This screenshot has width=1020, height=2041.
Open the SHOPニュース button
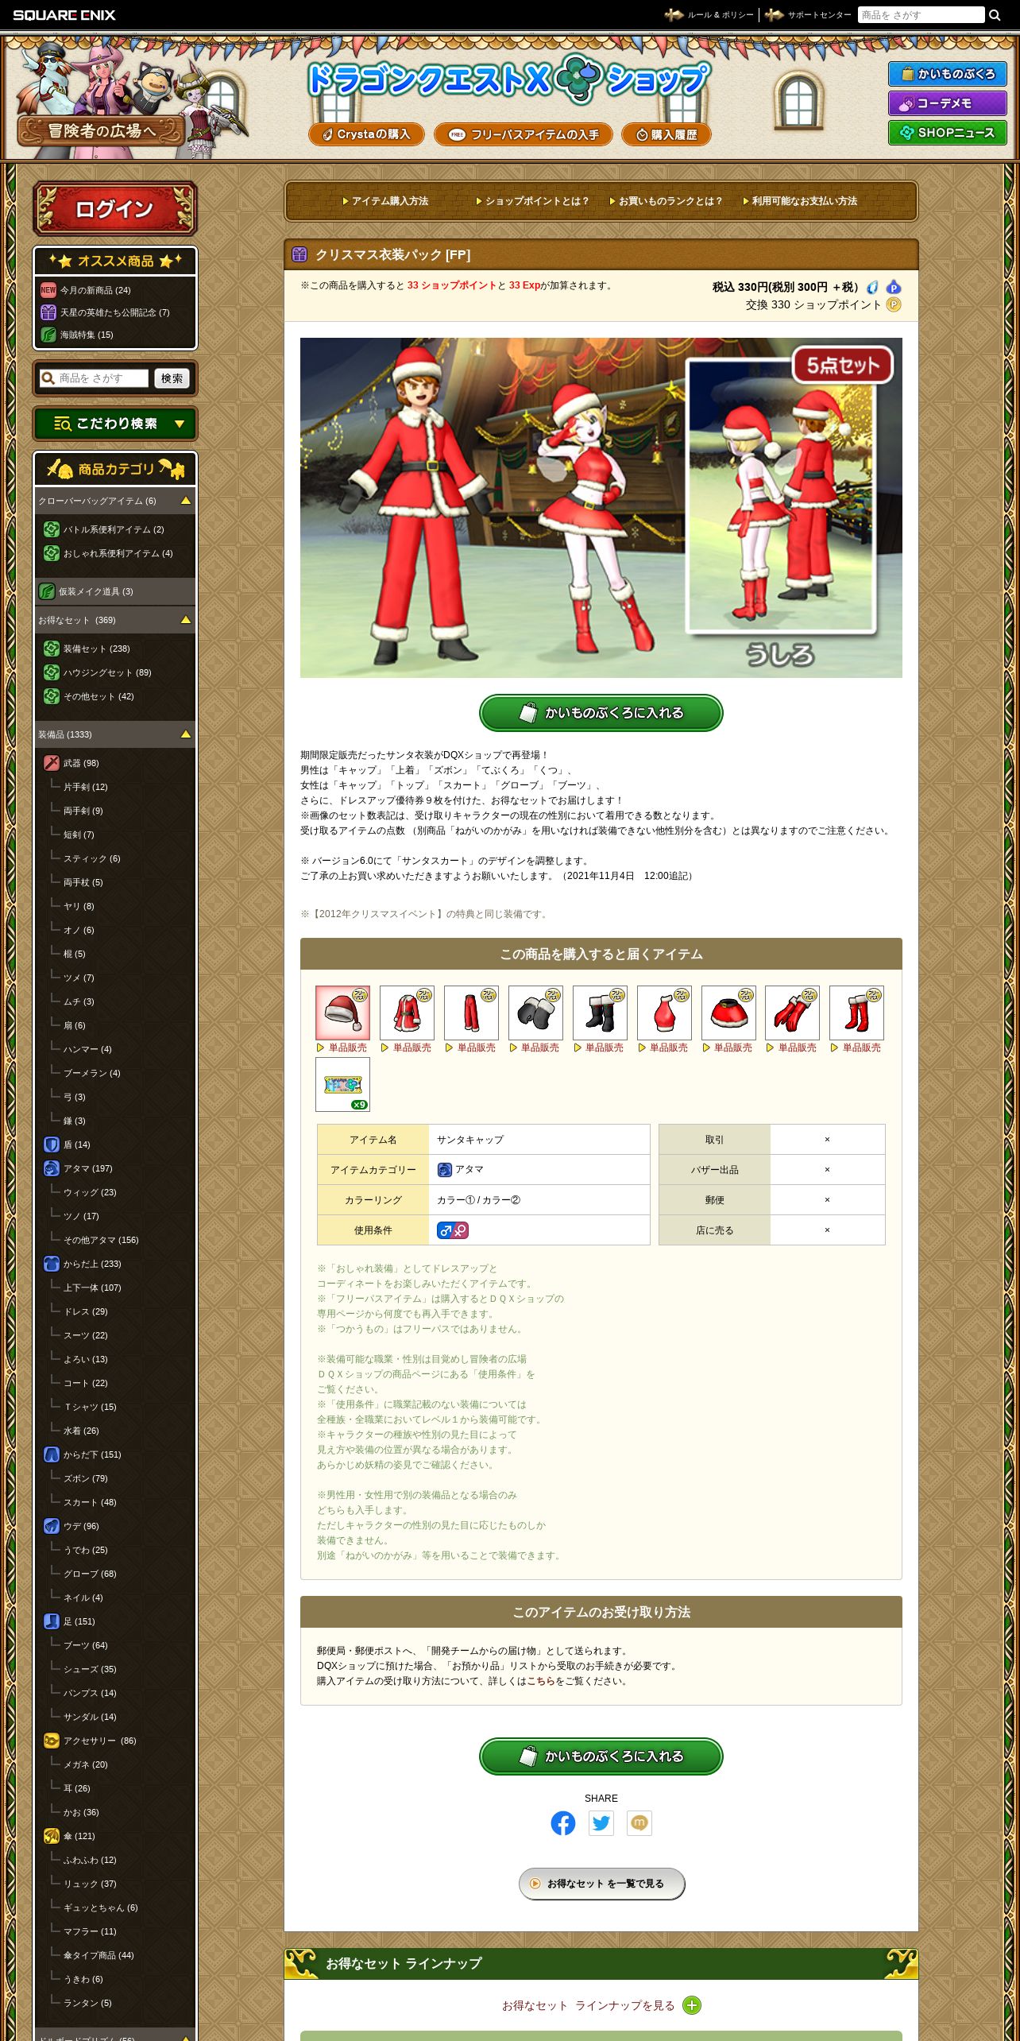[x=948, y=133]
